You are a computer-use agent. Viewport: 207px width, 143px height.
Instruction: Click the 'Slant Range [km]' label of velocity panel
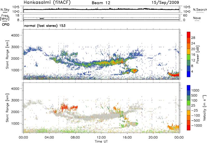[7, 108]
